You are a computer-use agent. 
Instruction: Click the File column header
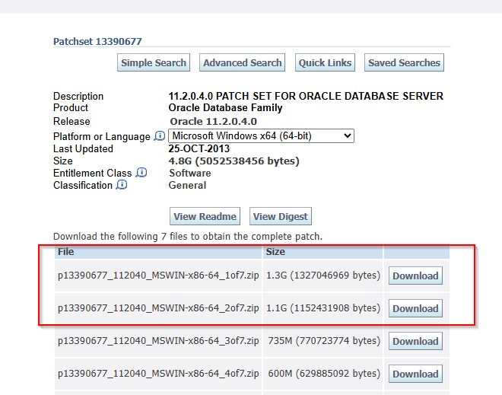coord(66,251)
